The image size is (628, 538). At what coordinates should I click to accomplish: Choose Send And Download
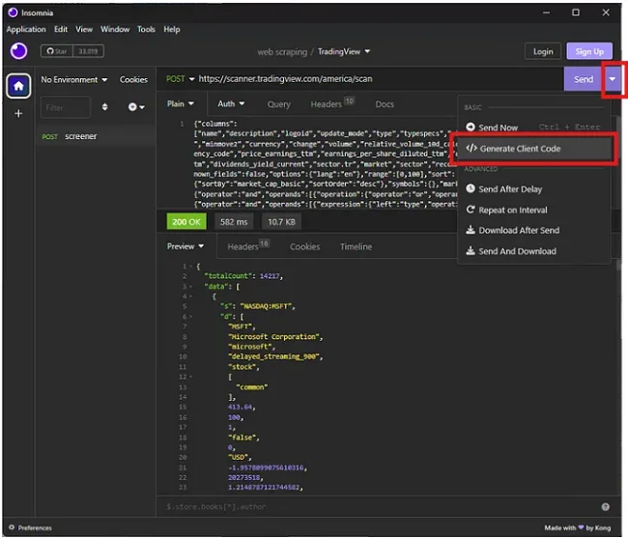pos(534,251)
